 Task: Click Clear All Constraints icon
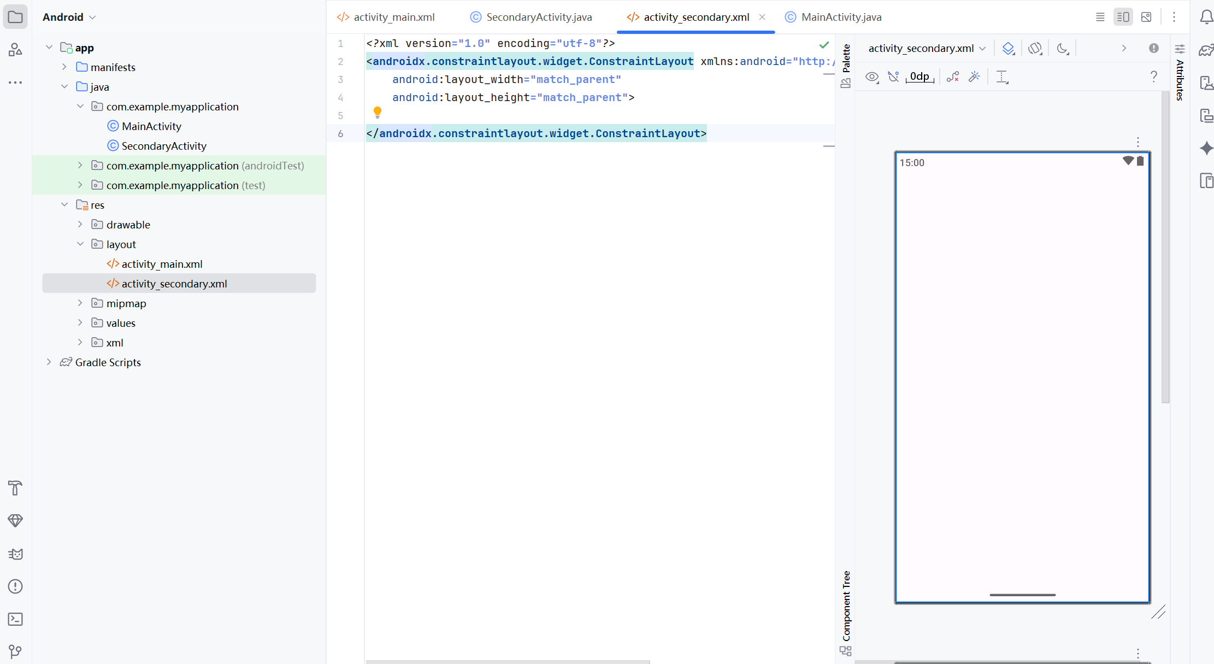953,77
